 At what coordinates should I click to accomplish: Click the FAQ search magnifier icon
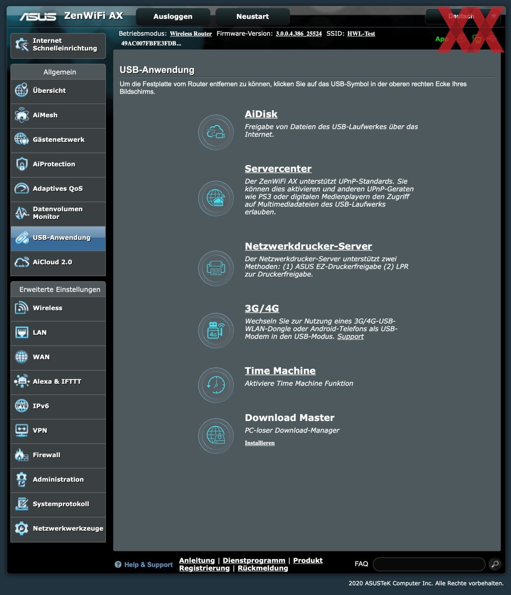coord(495,564)
